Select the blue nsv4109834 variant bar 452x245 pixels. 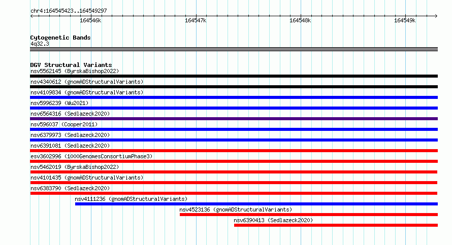click(234, 97)
